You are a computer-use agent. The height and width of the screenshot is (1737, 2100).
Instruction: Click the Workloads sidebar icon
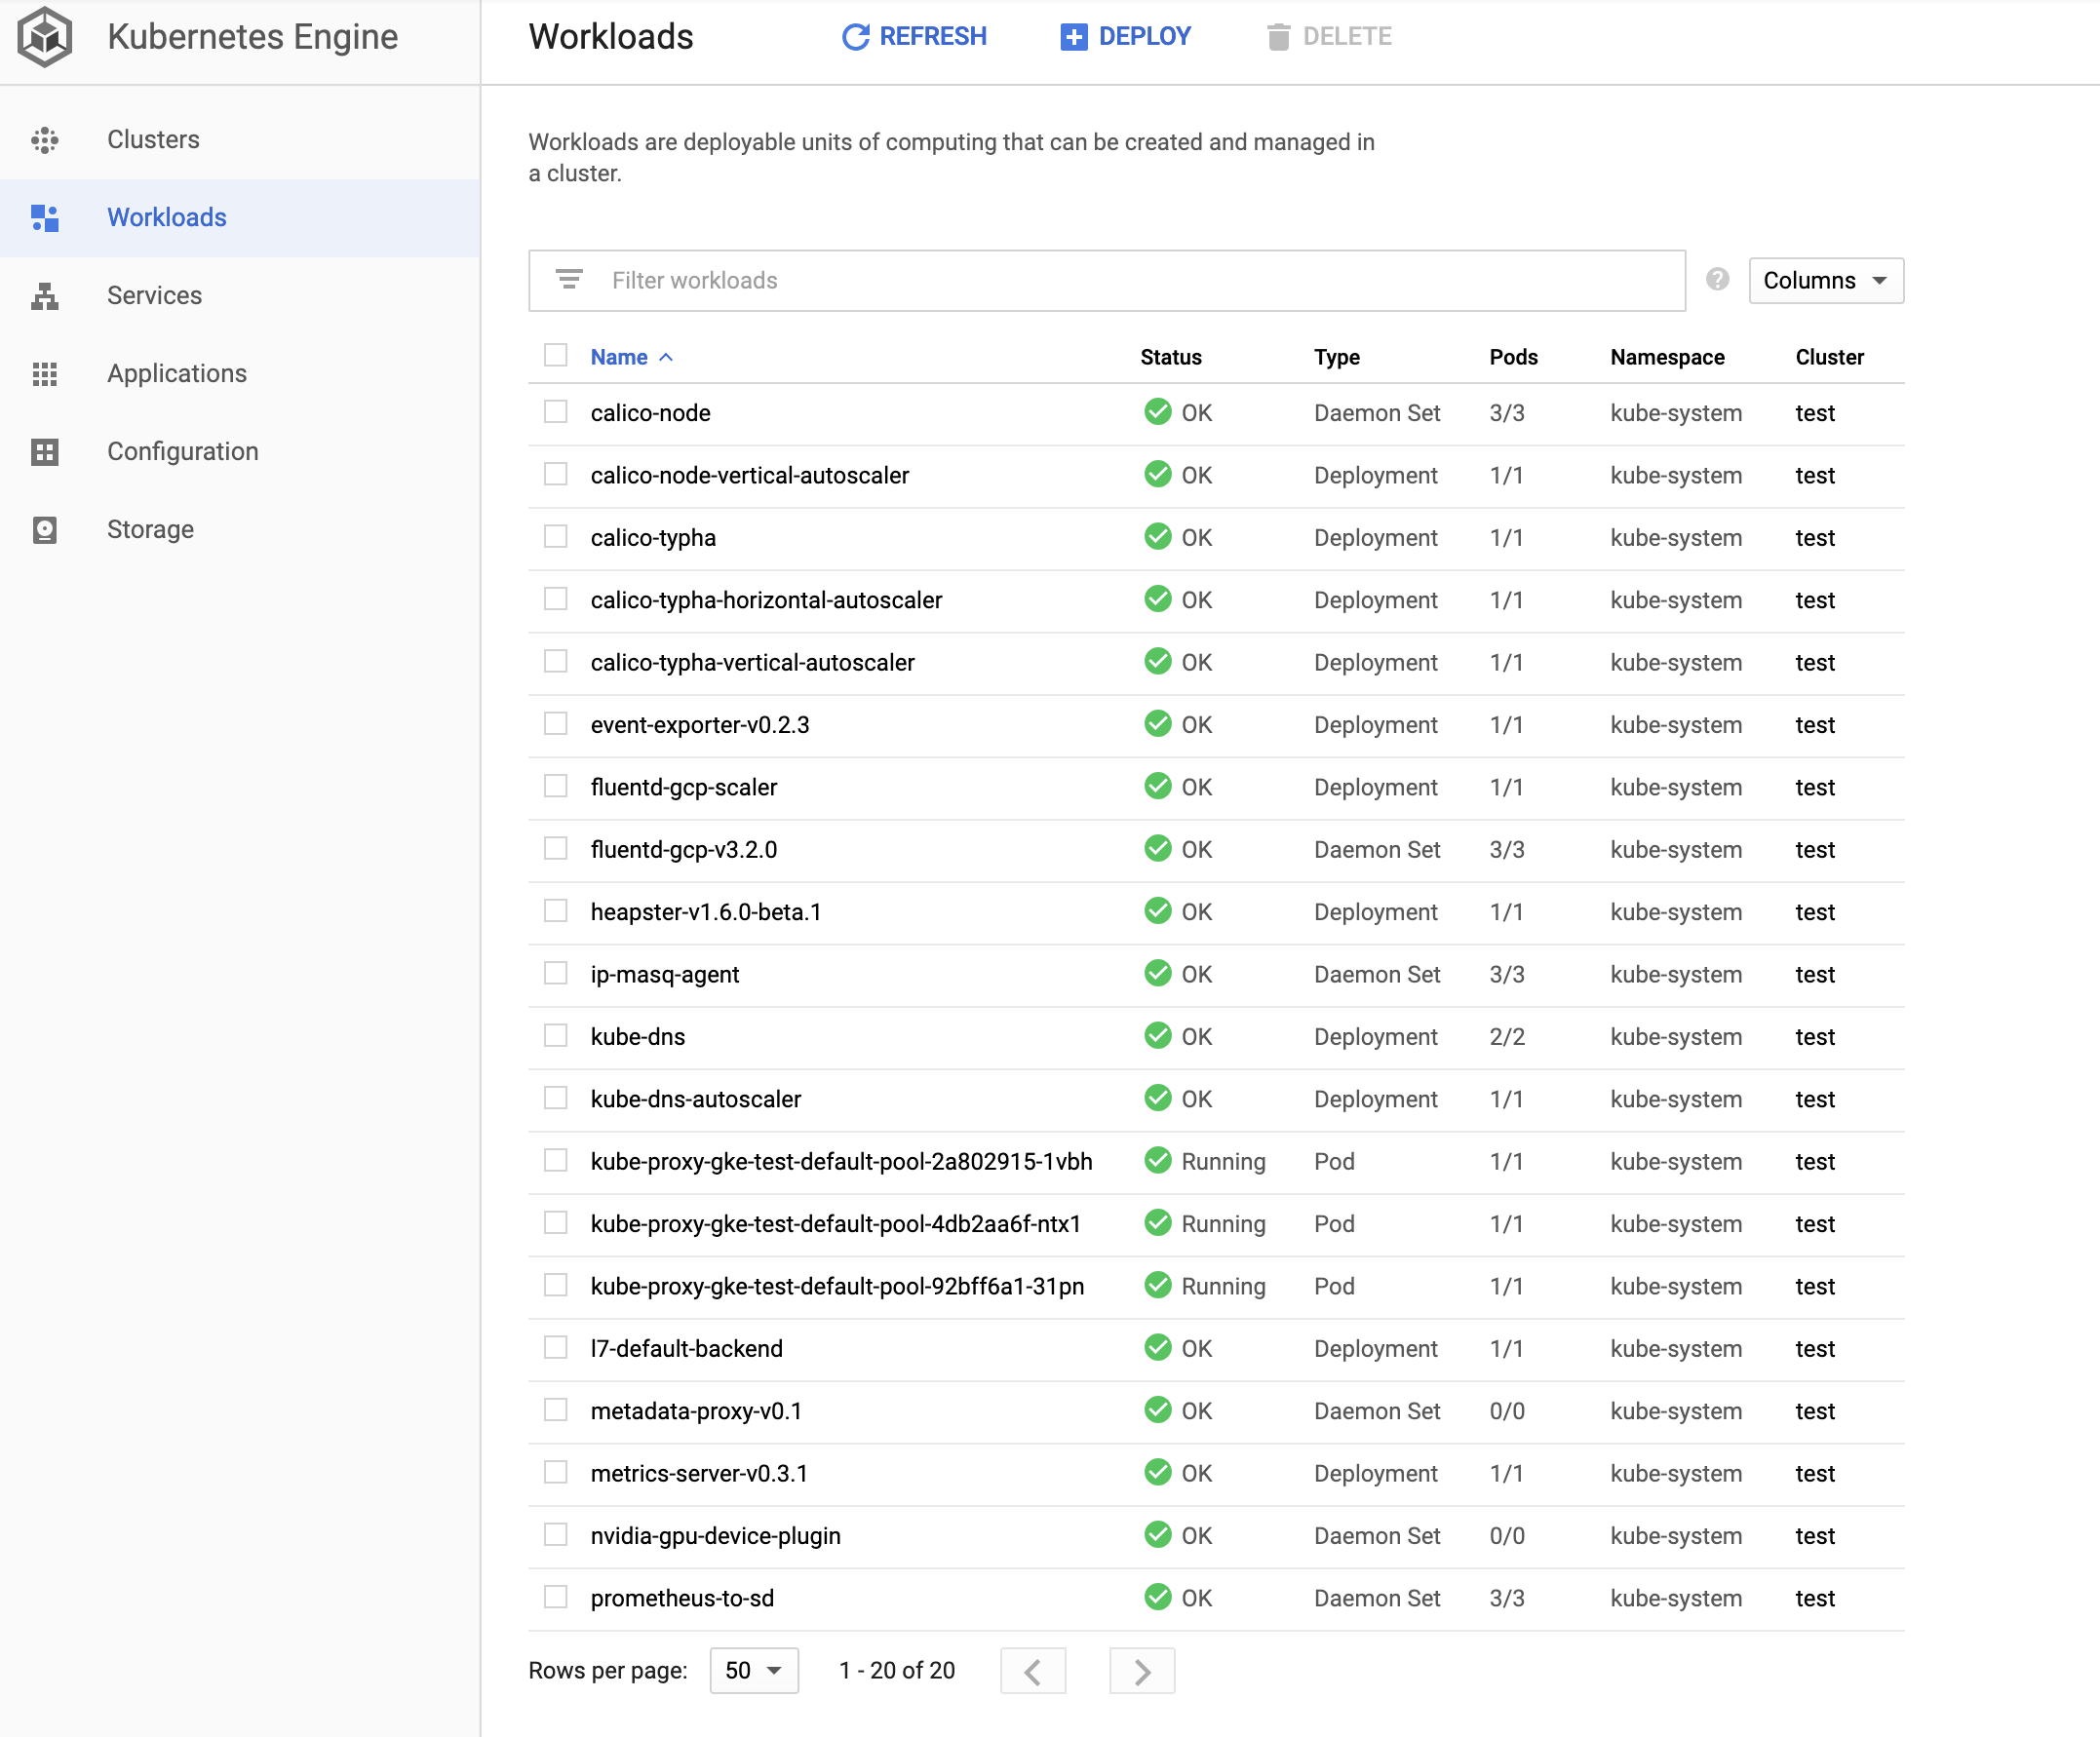(45, 218)
